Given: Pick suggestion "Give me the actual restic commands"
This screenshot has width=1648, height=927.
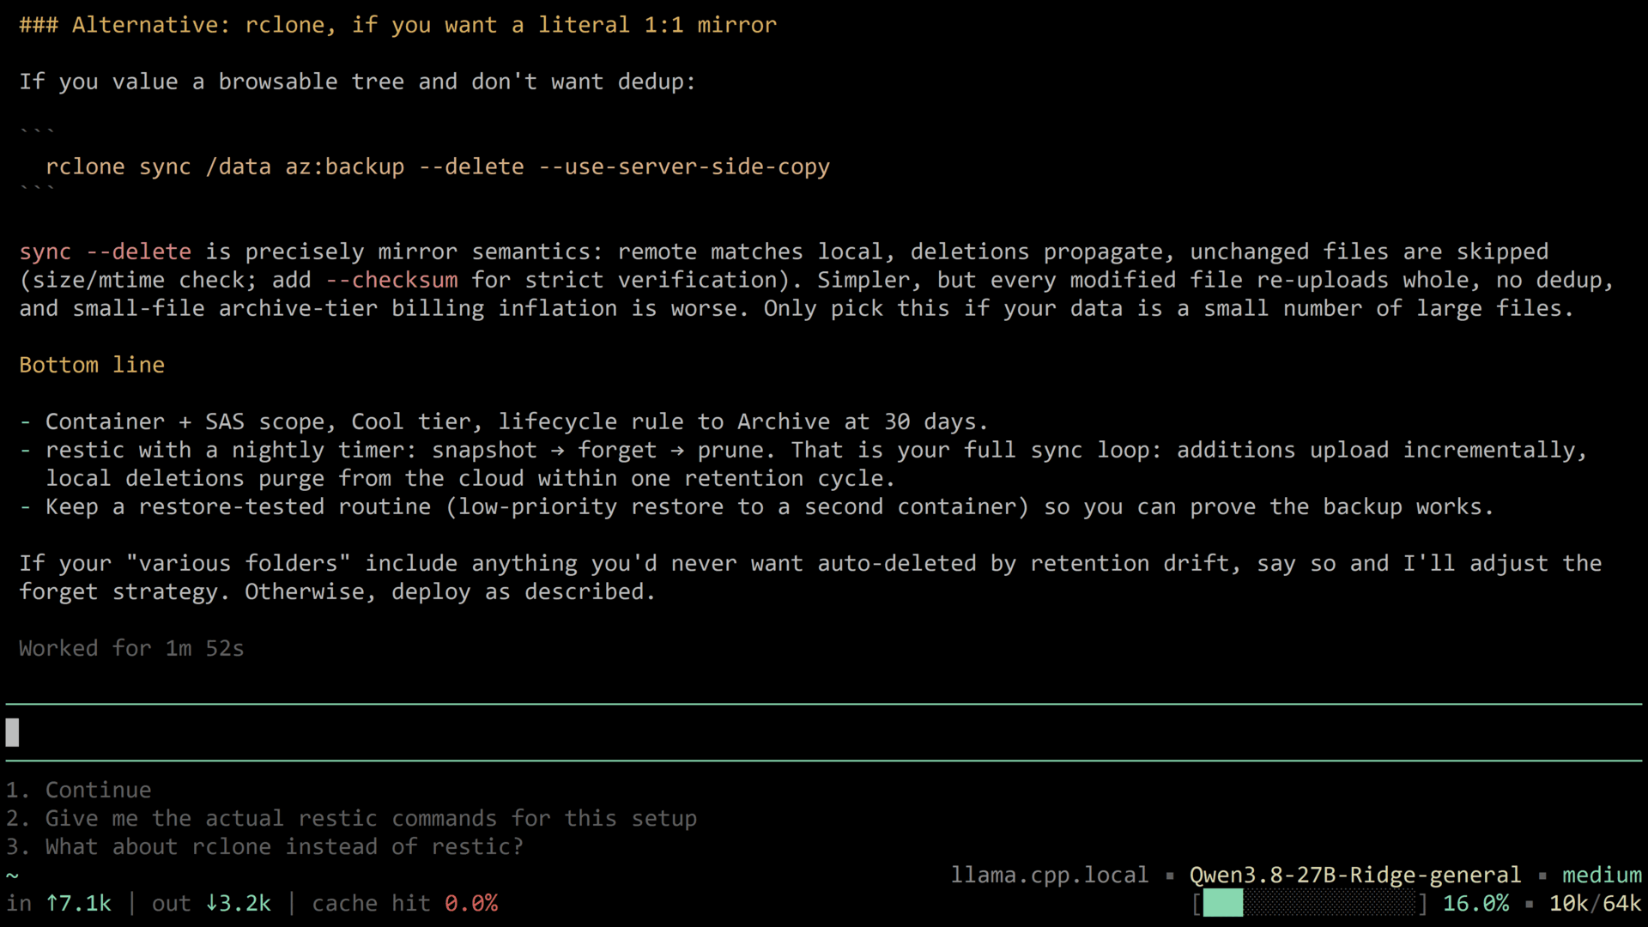Looking at the screenshot, I should (x=352, y=818).
